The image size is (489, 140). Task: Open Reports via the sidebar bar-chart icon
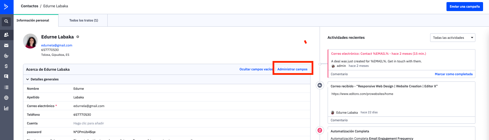(6, 108)
